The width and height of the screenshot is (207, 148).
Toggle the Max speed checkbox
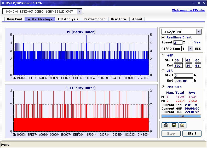coord(190,42)
